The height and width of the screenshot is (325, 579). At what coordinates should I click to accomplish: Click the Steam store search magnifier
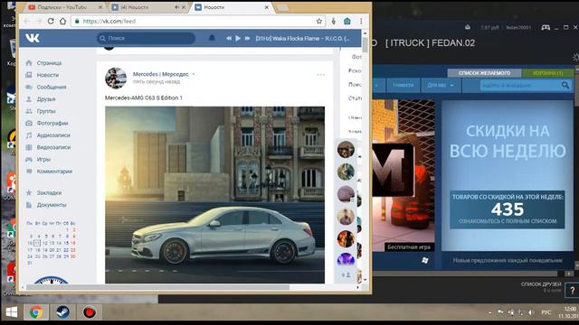(x=565, y=86)
